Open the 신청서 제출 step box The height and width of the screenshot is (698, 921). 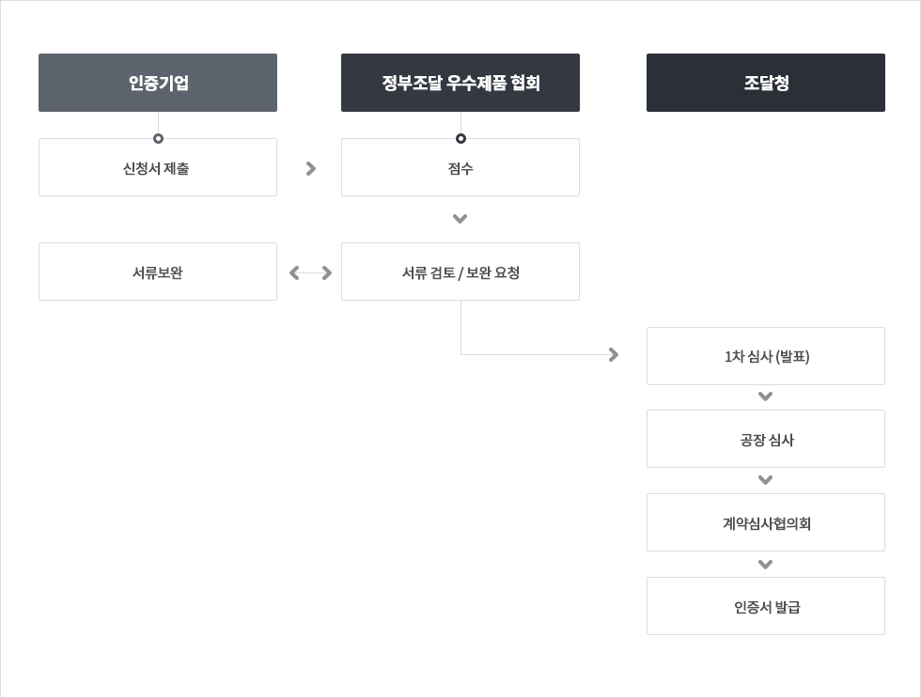coord(158,168)
